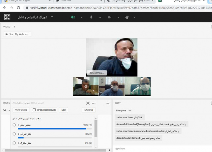Click the Adobe Connect logo icon
Viewport: 212px width, 152px height.
coord(7,17)
